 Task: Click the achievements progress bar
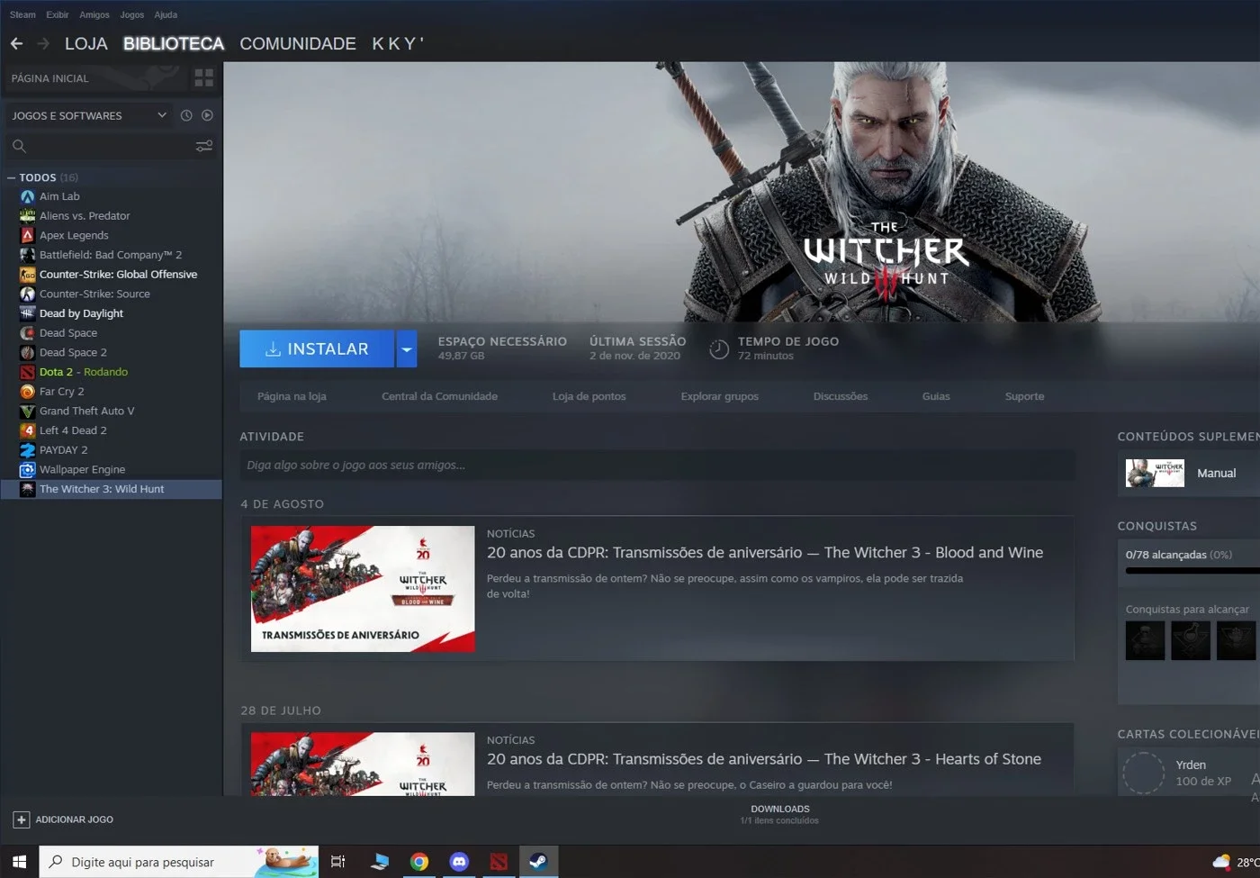click(1192, 571)
